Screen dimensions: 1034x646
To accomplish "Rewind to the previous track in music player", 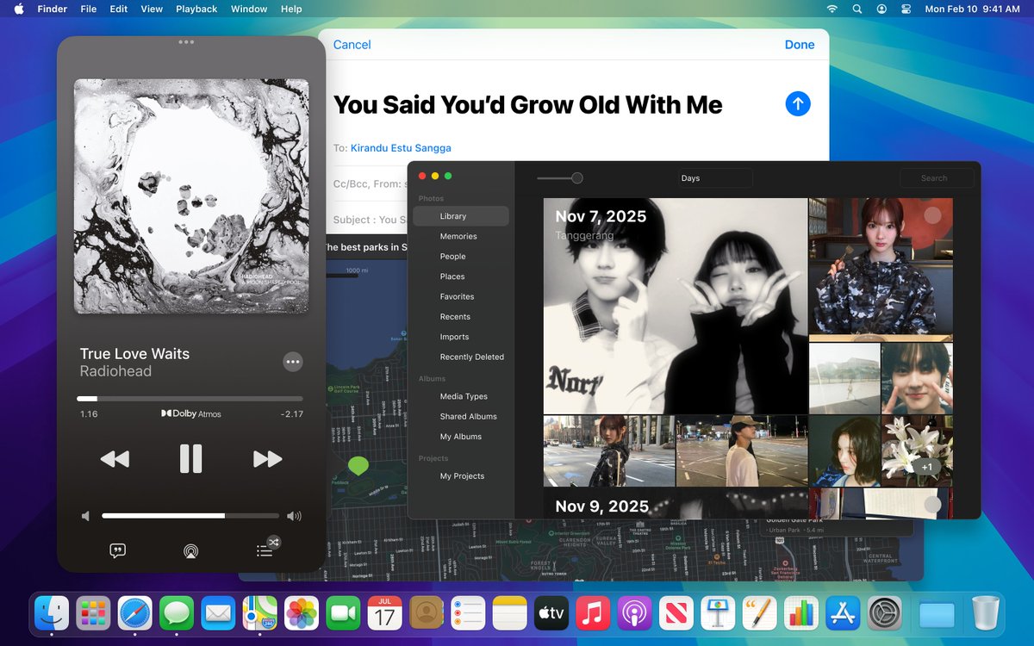I will pos(115,459).
